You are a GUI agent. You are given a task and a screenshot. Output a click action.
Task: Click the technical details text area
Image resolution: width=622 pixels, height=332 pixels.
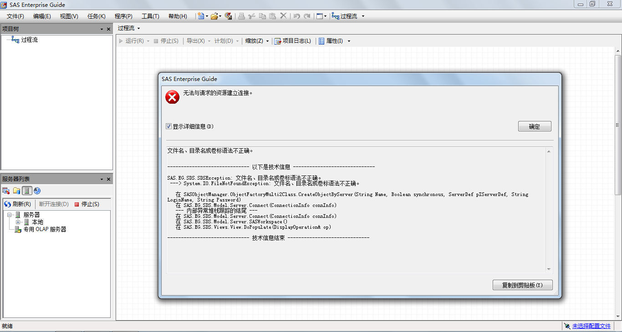(x=356, y=210)
